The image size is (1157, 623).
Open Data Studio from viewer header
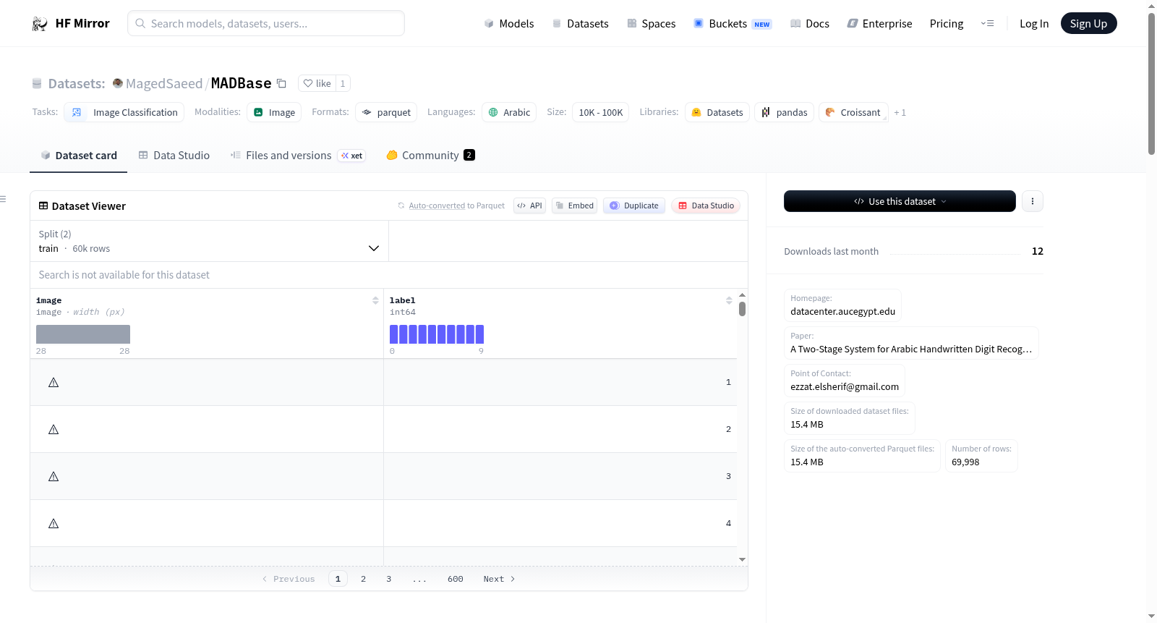click(706, 205)
